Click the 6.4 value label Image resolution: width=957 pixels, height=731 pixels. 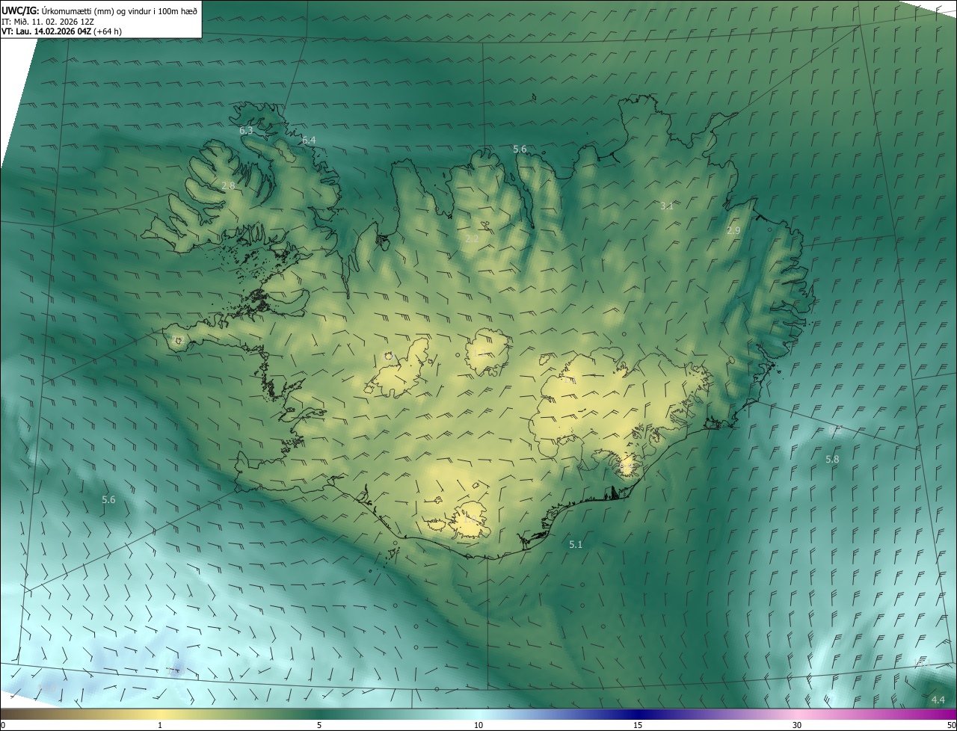pyautogui.click(x=309, y=141)
